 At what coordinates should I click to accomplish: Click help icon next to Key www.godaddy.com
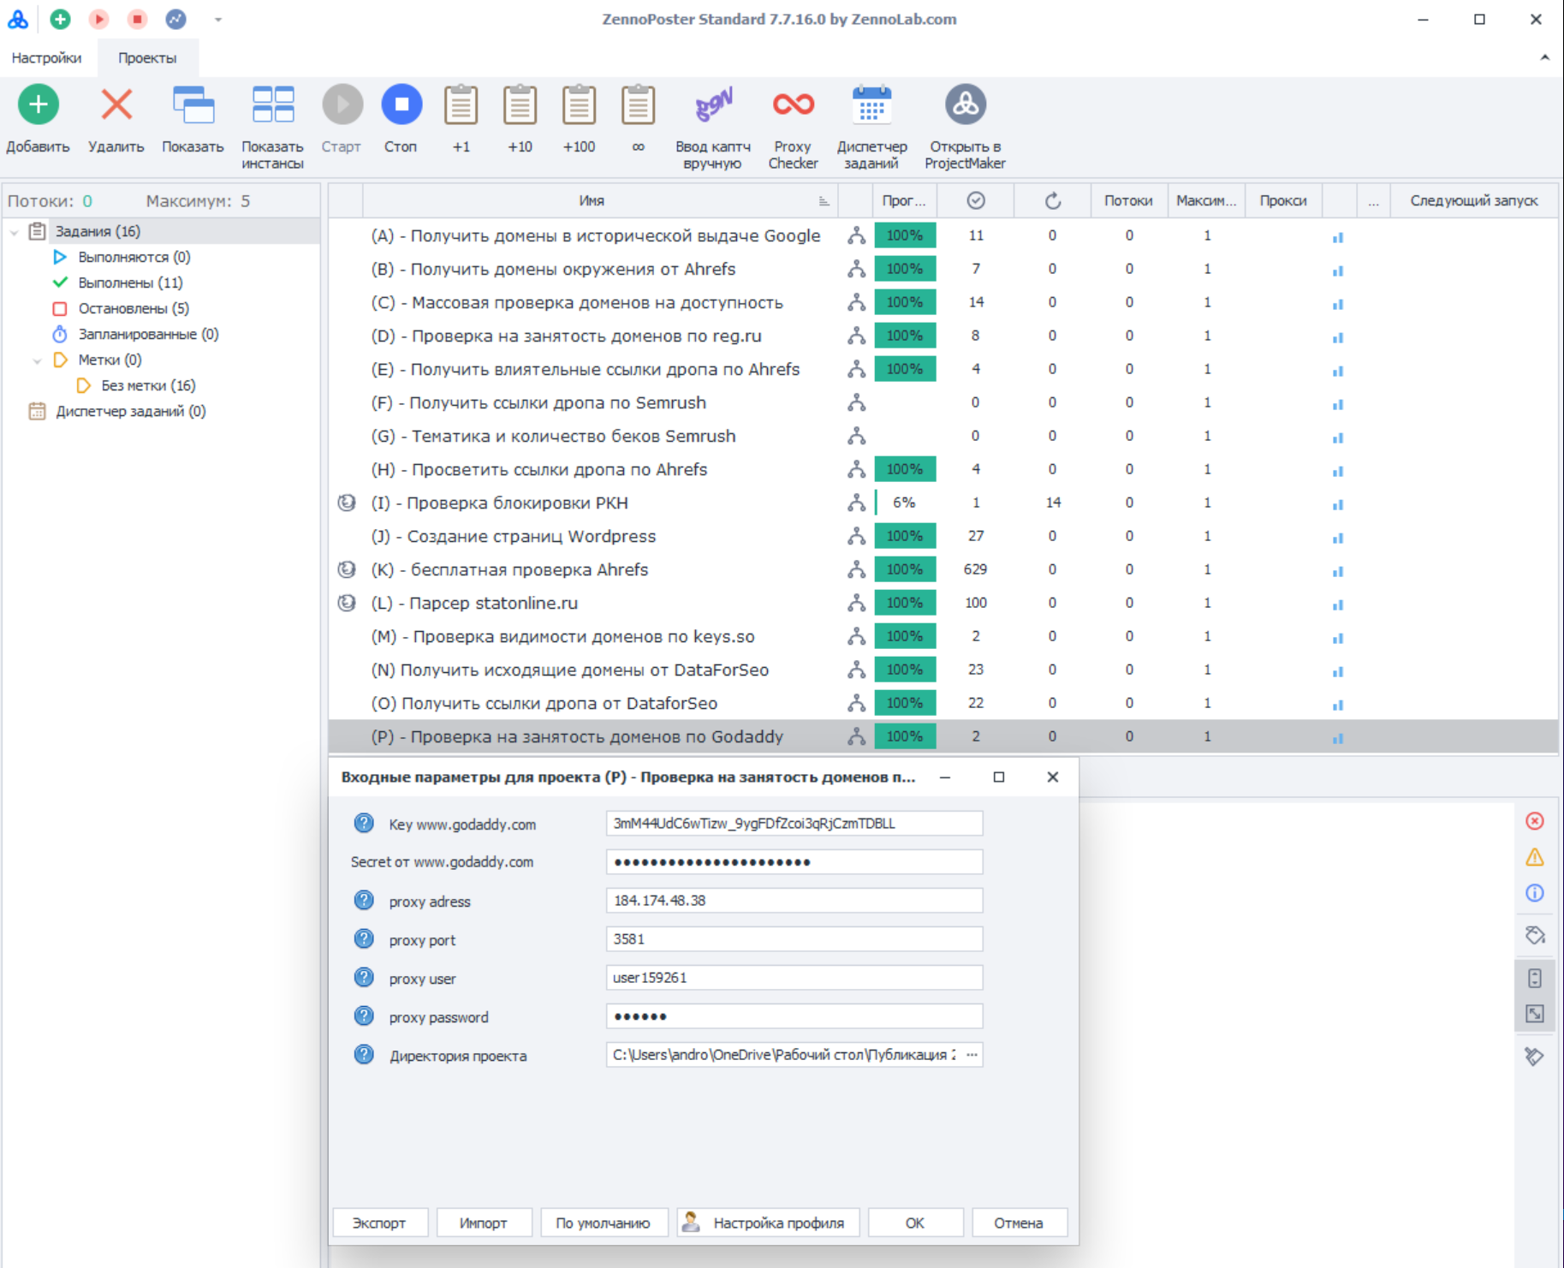[x=364, y=824]
